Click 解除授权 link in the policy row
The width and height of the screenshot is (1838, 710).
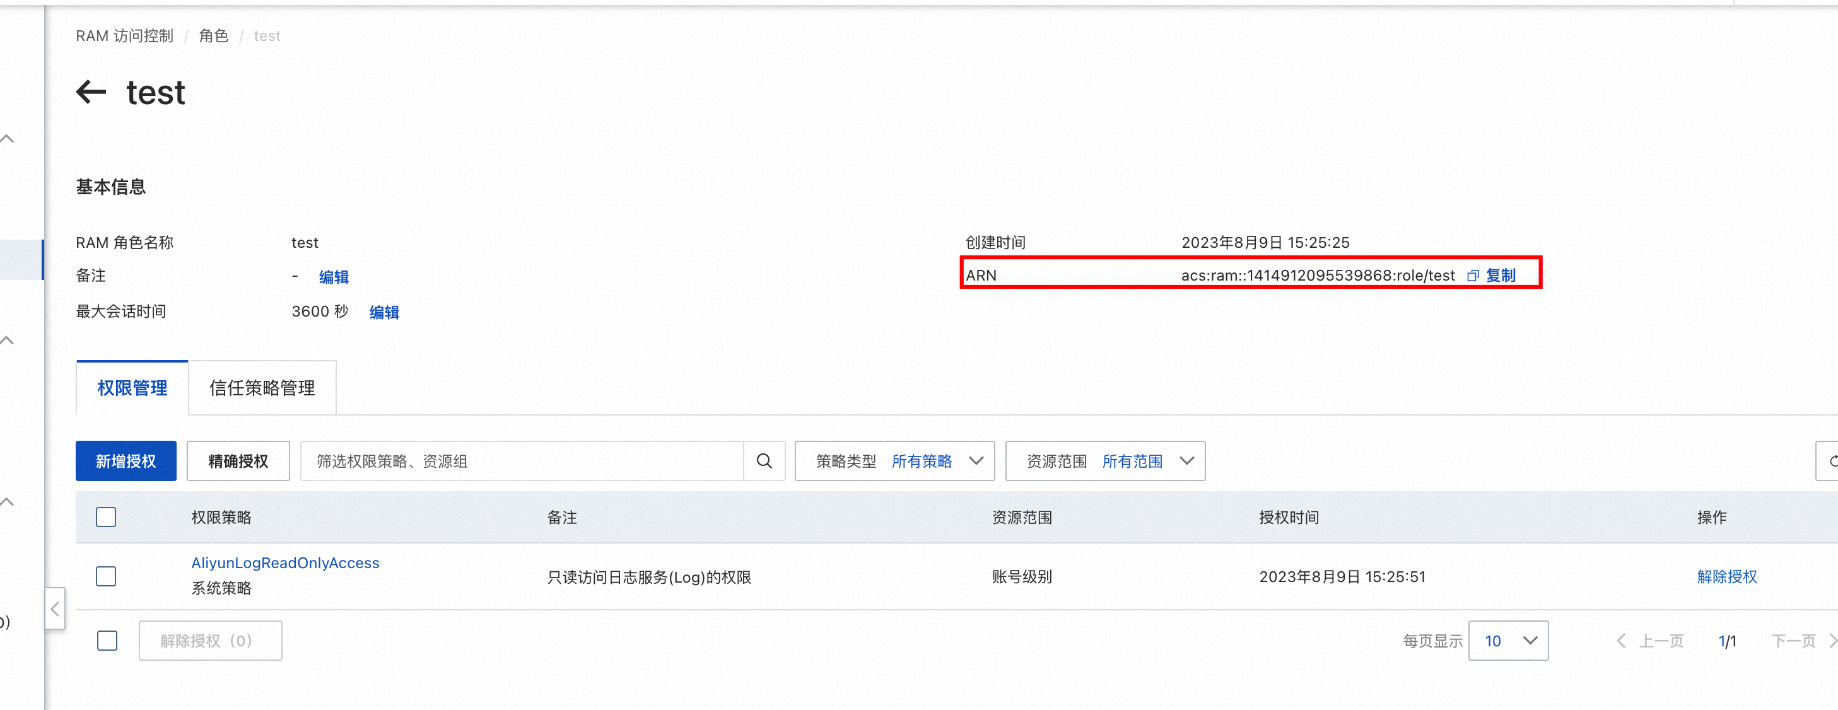(x=1726, y=576)
